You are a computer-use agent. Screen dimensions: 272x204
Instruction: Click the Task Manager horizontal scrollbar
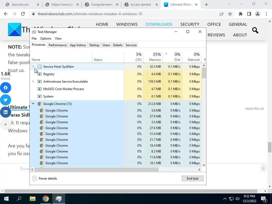click(x=96, y=169)
